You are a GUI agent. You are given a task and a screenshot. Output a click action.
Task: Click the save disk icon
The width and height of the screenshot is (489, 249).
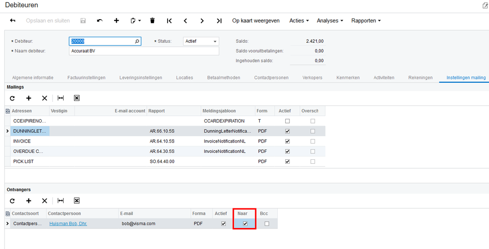83,21
